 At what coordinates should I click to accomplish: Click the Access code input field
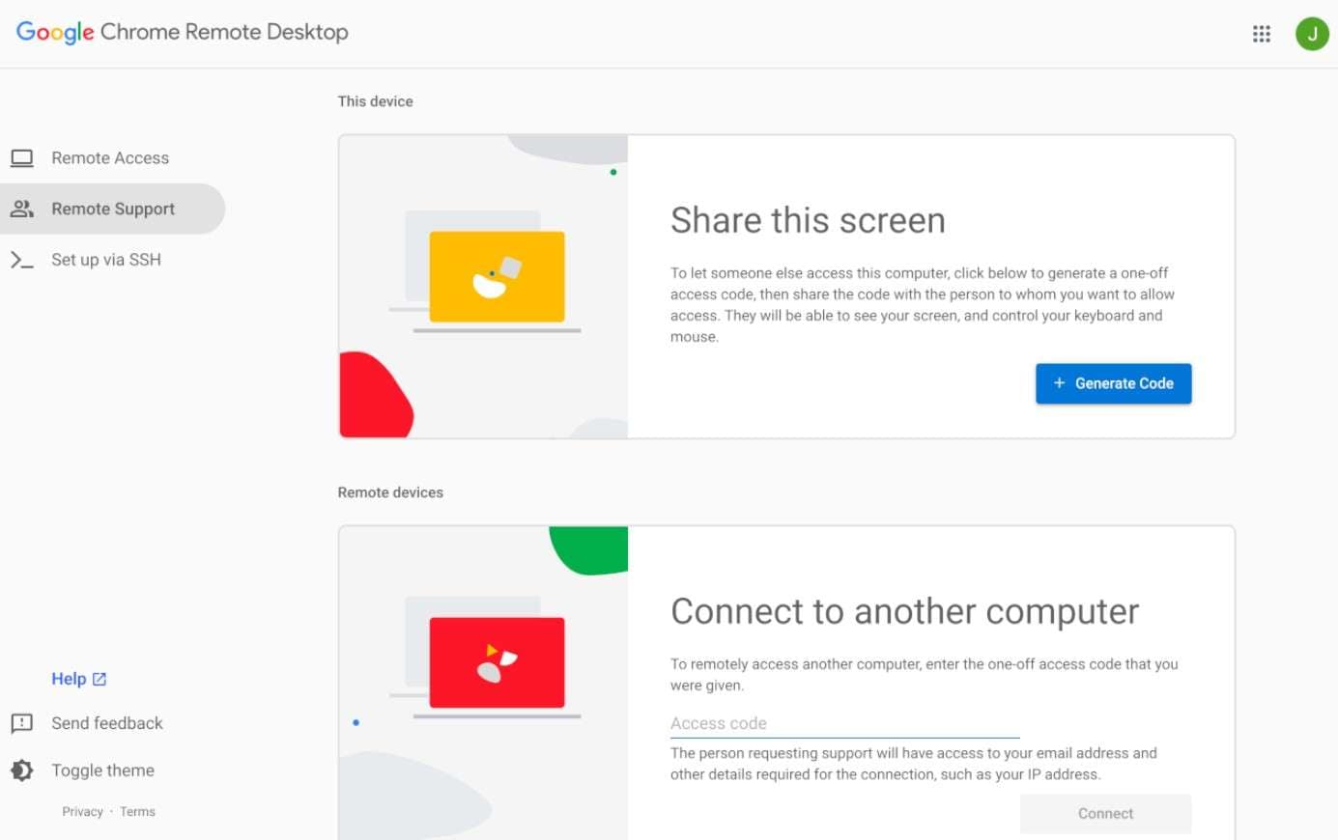point(845,724)
